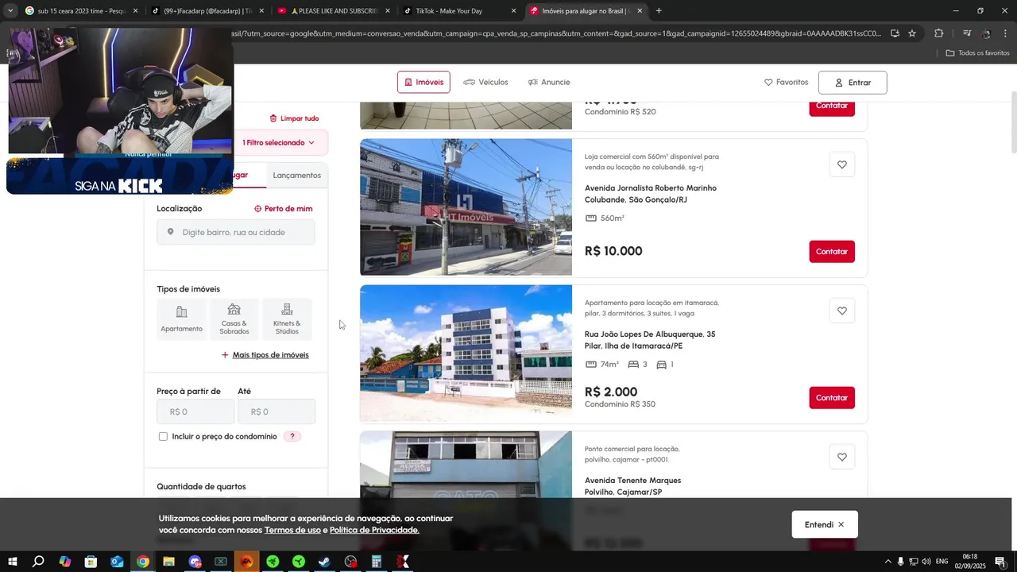Open the Chrome three-dot menu
The width and height of the screenshot is (1017, 572).
point(1006,33)
